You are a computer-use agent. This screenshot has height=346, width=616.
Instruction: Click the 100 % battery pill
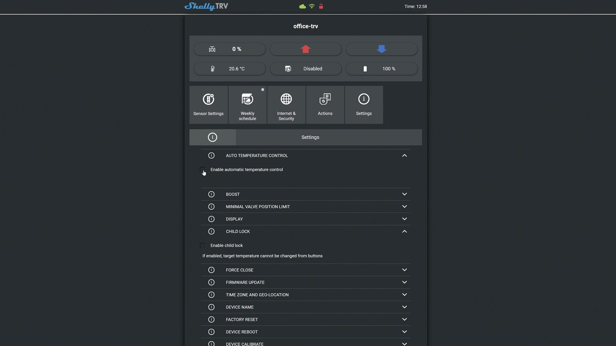click(382, 69)
